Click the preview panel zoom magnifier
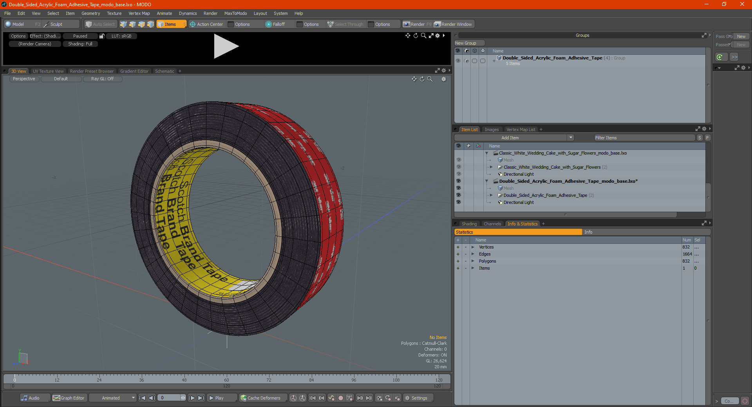The height and width of the screenshot is (407, 752). point(423,36)
